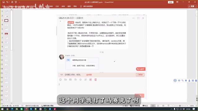198x111 pixels.
Task: Open the 视图 ribbon tab
Action: pos(69,6)
